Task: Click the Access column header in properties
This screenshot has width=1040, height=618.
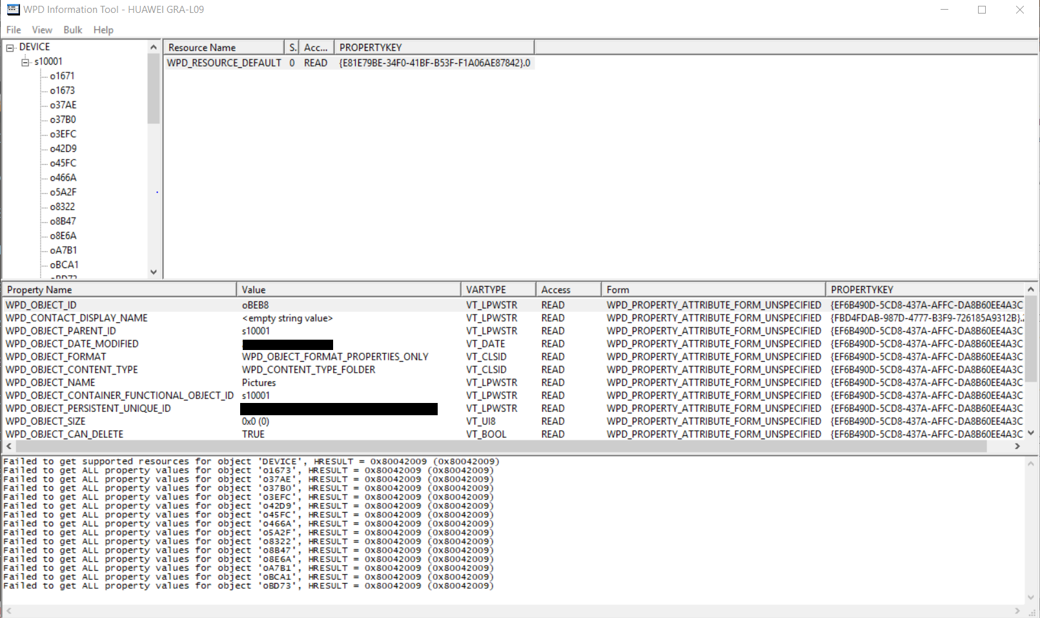Action: 569,289
